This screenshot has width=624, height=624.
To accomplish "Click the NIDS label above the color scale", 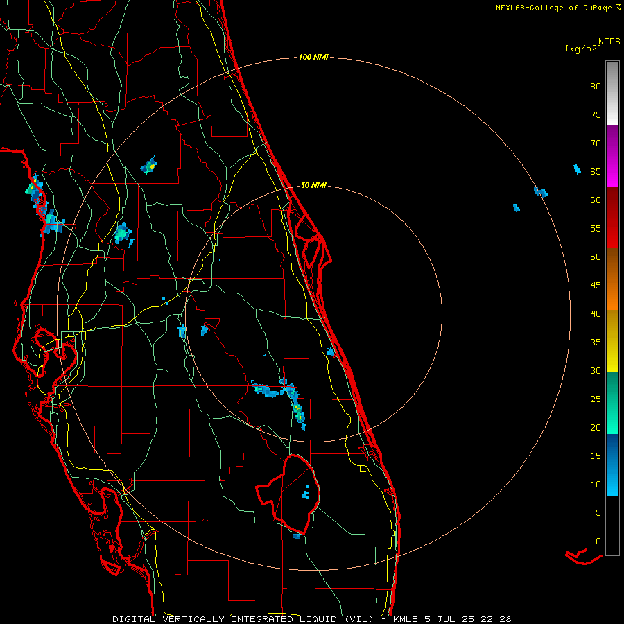I will [x=609, y=42].
